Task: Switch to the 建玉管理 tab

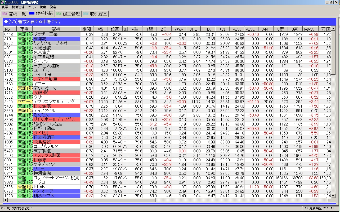Action: pyautogui.click(x=68, y=14)
